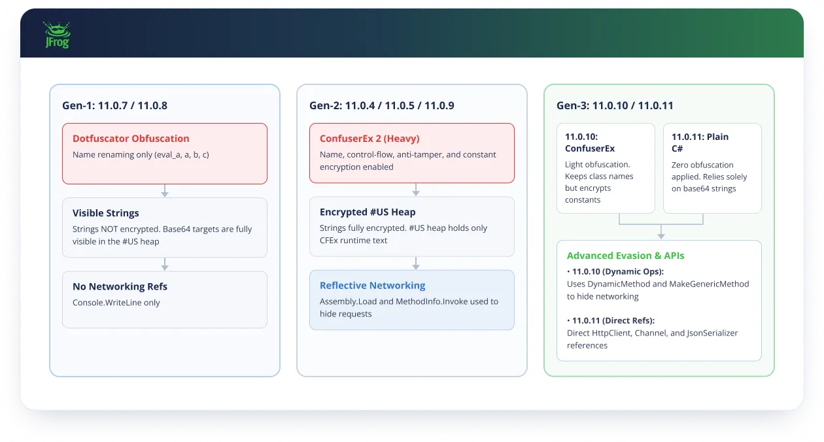Select the 'Strings fully encrypted' description
Viewport: 824px width, 442px height.
coord(403,234)
